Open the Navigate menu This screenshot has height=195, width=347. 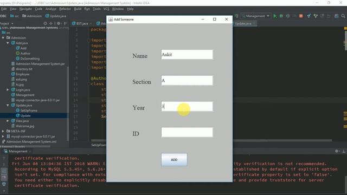[x=25, y=9]
